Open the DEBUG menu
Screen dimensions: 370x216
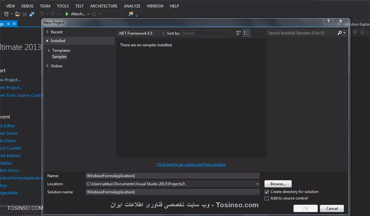[x=27, y=6]
